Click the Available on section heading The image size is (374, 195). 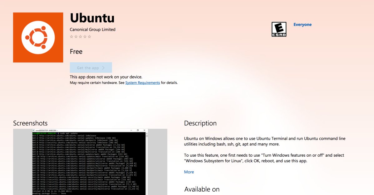(202, 189)
